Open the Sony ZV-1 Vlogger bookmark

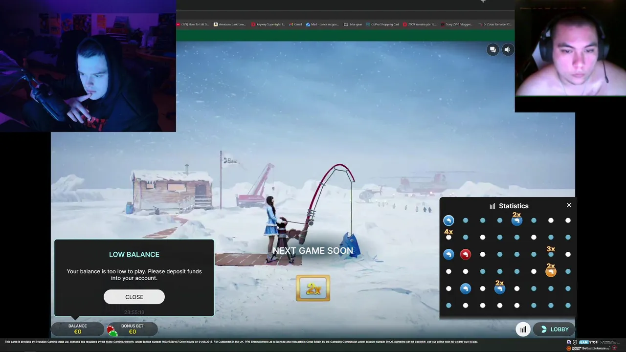[x=457, y=24]
